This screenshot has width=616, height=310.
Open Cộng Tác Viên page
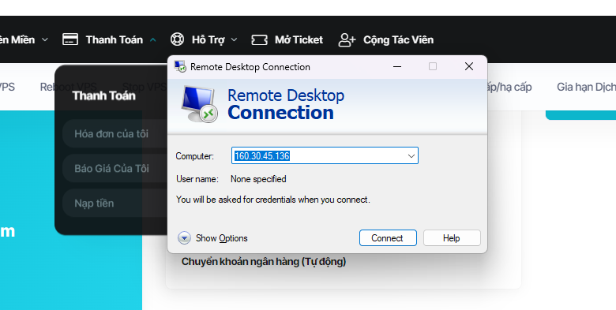click(x=398, y=39)
